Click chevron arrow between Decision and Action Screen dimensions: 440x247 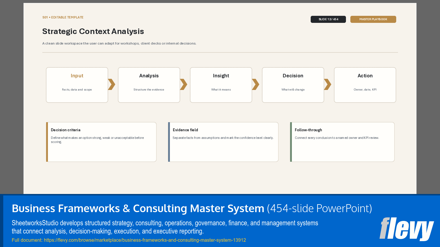(x=328, y=84)
